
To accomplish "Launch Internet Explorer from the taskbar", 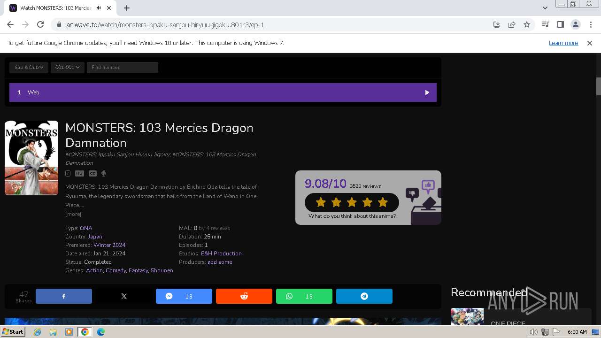I will (x=38, y=332).
